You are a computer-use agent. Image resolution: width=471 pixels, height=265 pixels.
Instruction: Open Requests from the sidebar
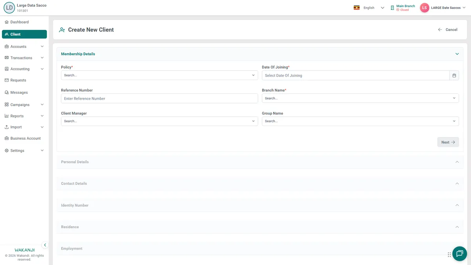click(24, 80)
